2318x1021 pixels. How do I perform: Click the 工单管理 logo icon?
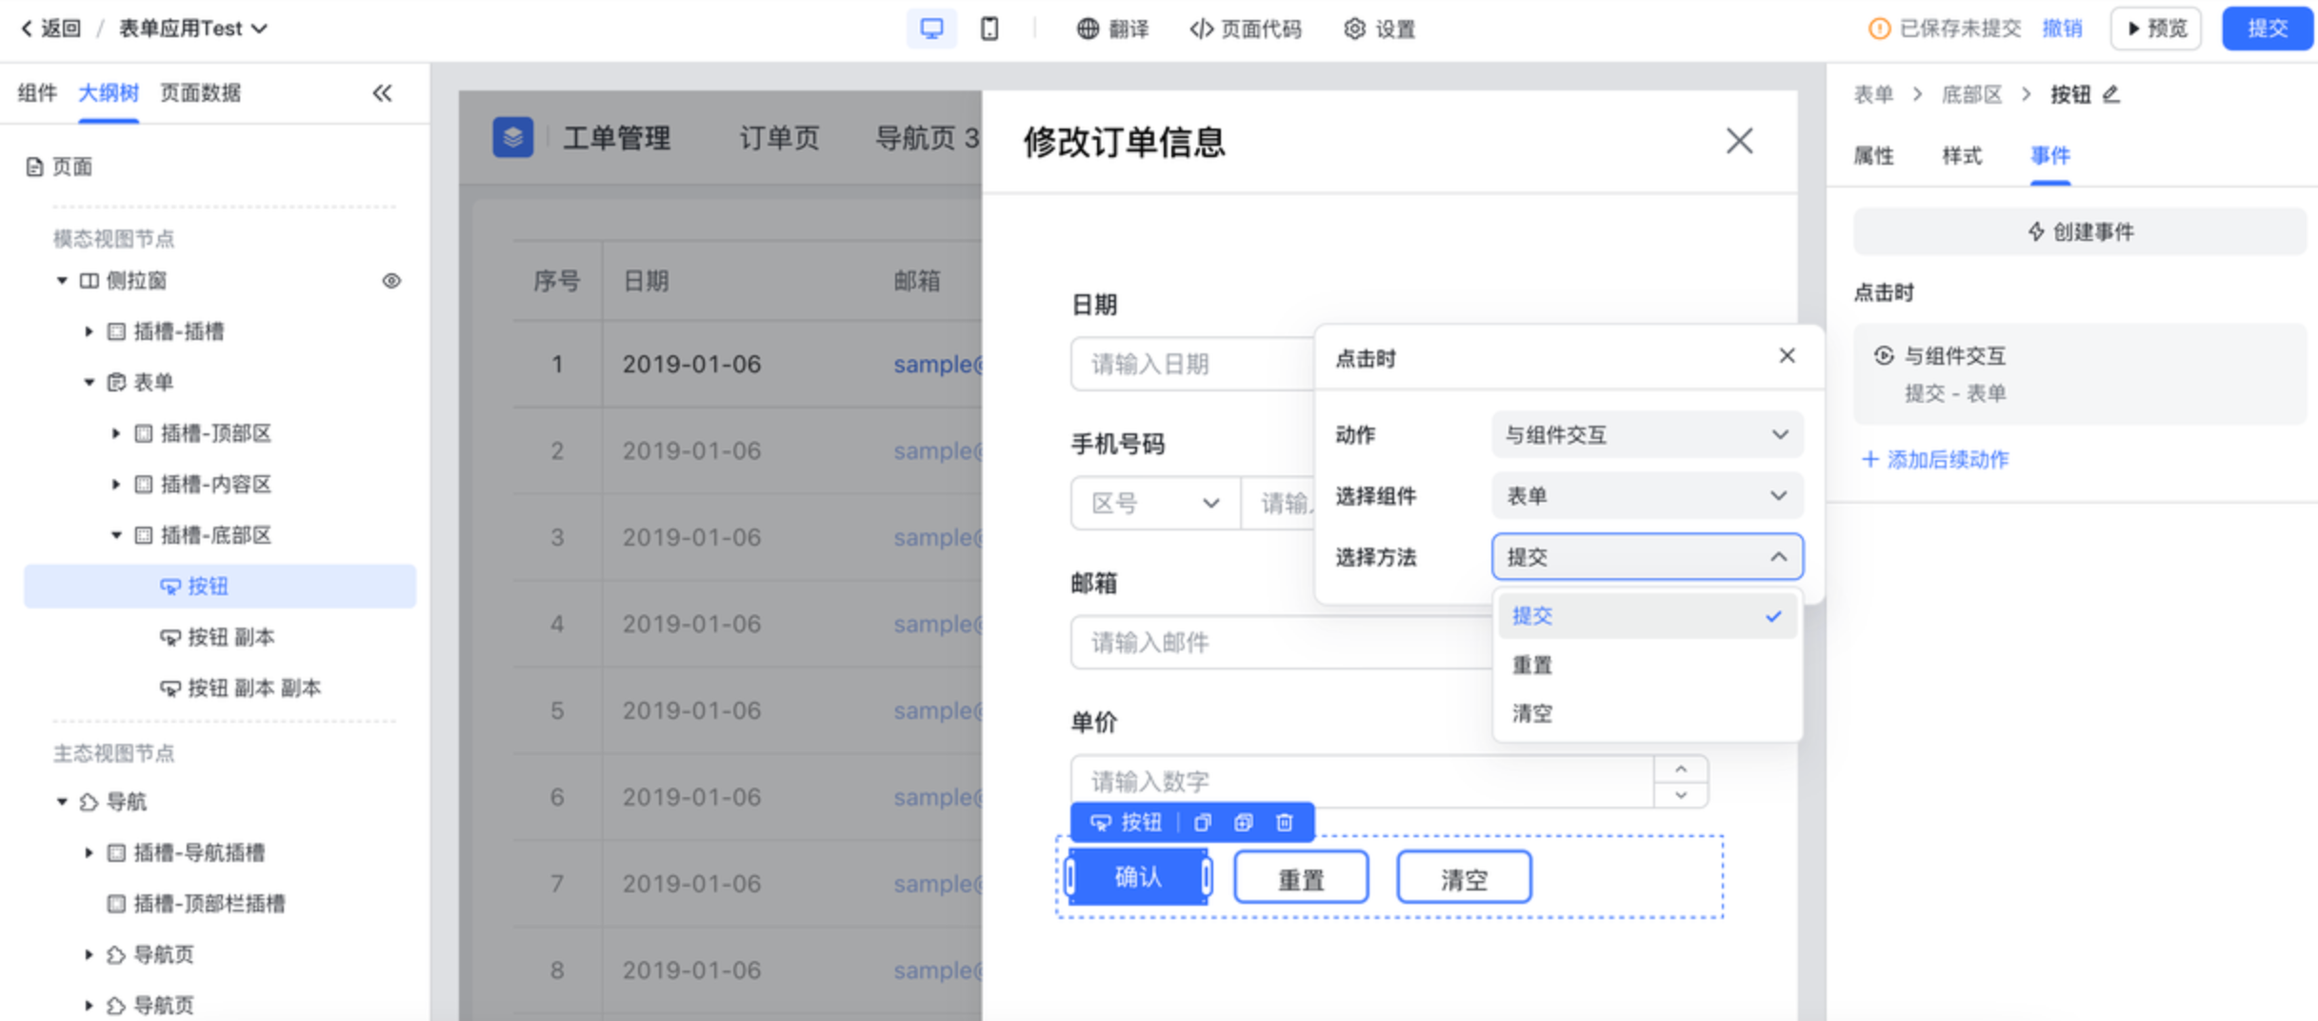click(x=513, y=138)
